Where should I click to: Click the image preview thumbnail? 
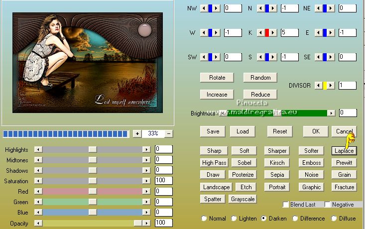[88, 63]
